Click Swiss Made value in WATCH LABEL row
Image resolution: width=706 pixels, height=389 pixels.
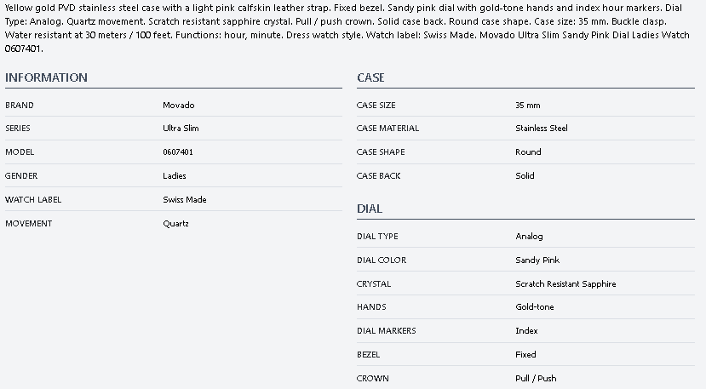point(185,200)
